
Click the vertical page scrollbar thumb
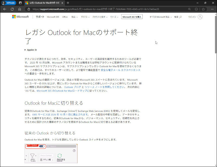[216, 34]
